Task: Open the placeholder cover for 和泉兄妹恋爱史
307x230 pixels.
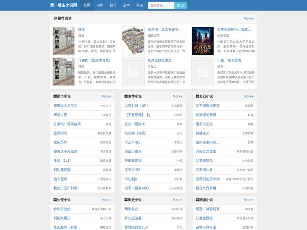Action: 133,72
